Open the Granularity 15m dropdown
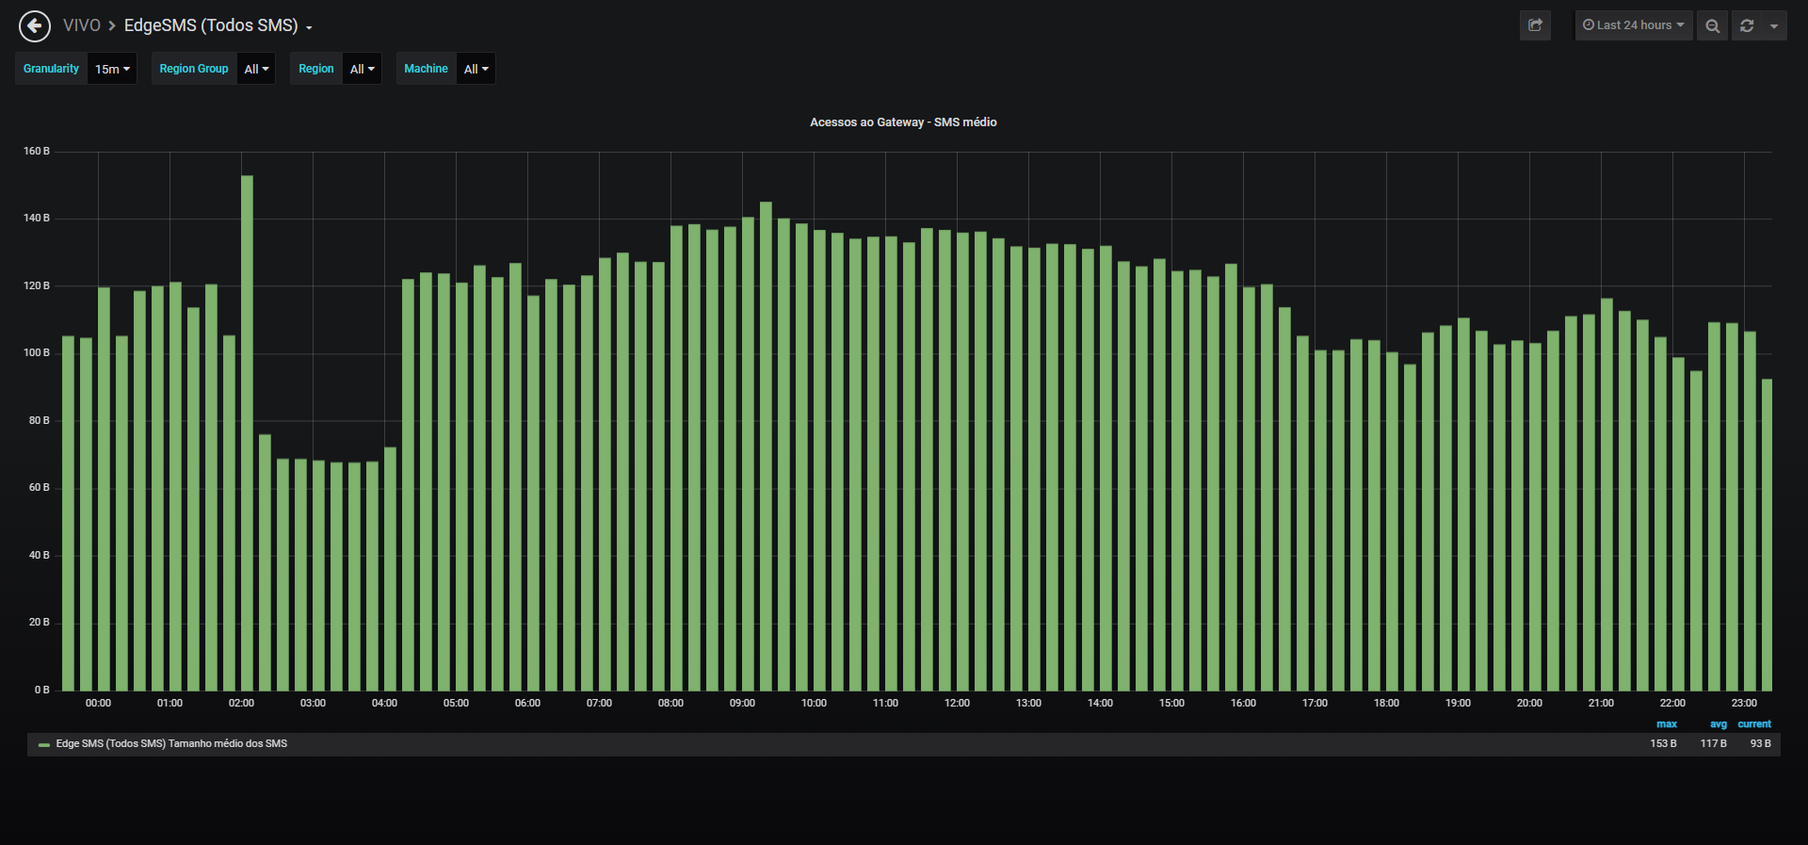 pos(112,69)
